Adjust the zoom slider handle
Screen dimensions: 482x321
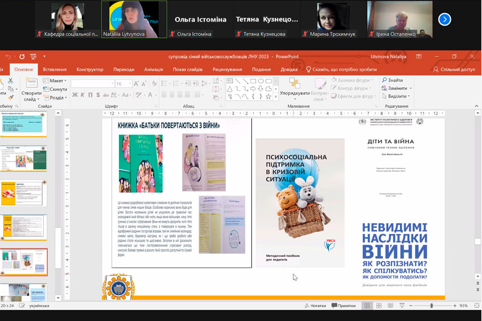click(431, 305)
